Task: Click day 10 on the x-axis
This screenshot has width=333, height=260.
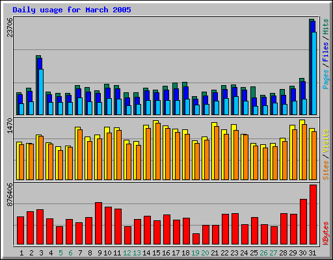Action: point(107,253)
